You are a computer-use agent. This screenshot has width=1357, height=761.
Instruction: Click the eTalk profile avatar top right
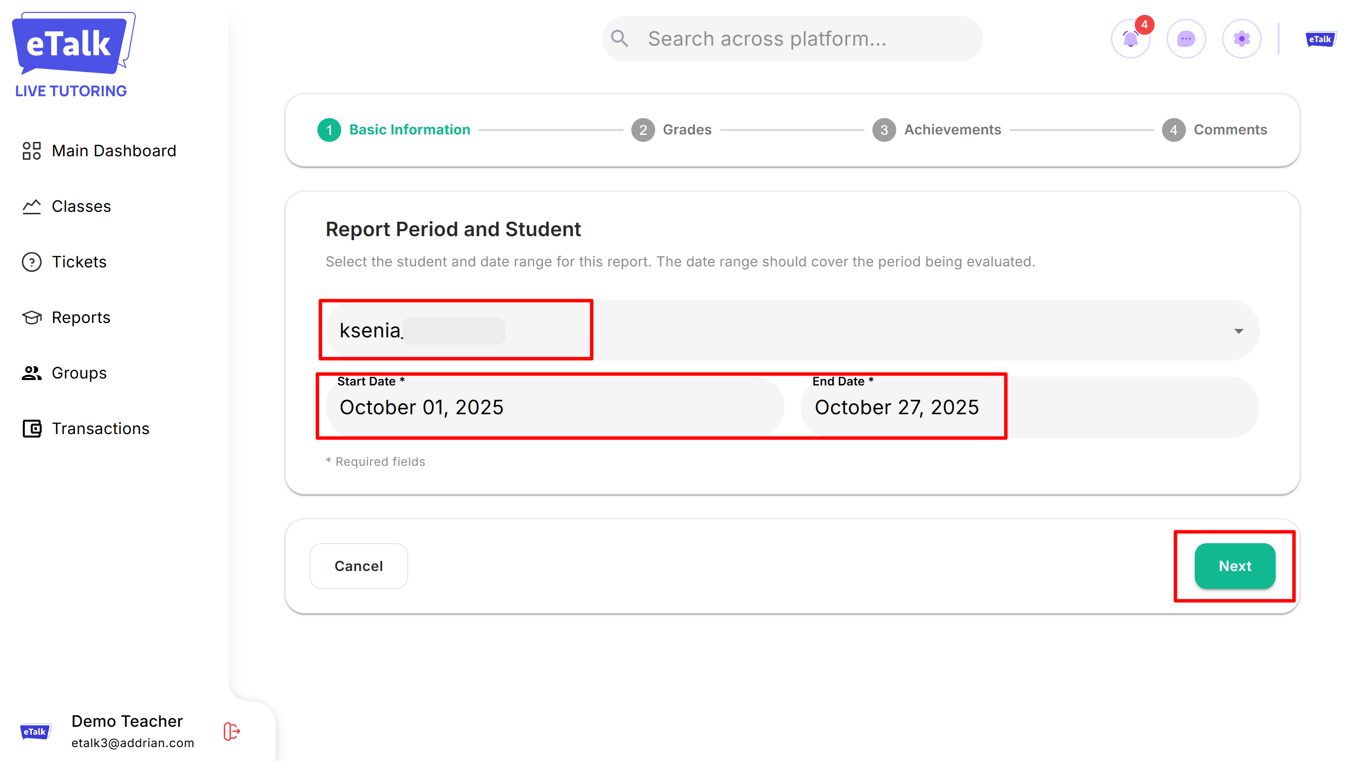tap(1320, 39)
